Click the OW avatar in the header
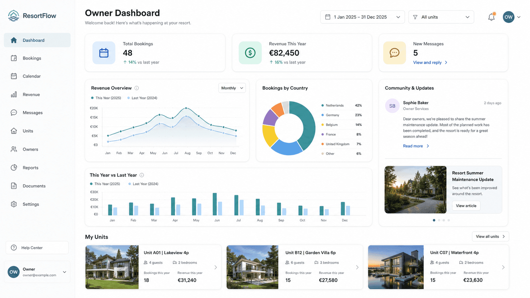This screenshot has width=530, height=298. click(508, 17)
